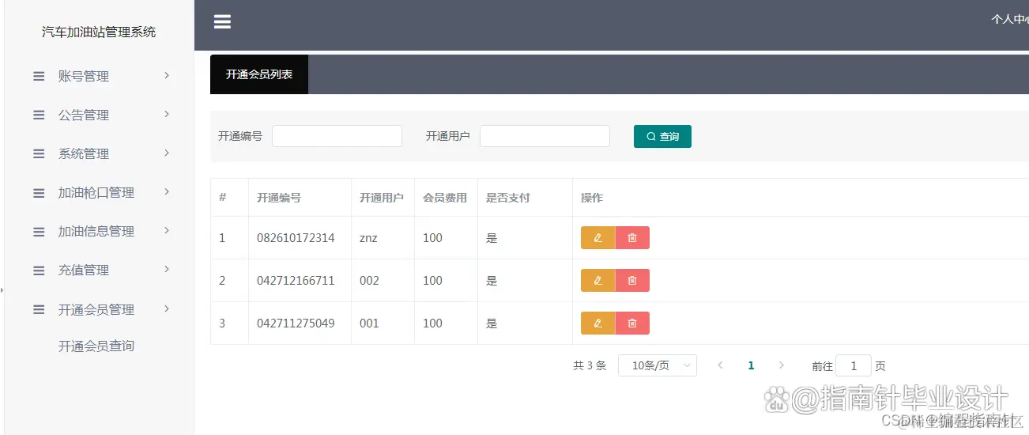Click the list icon beside 加油枪口管理
The image size is (1029, 435).
[x=39, y=192]
